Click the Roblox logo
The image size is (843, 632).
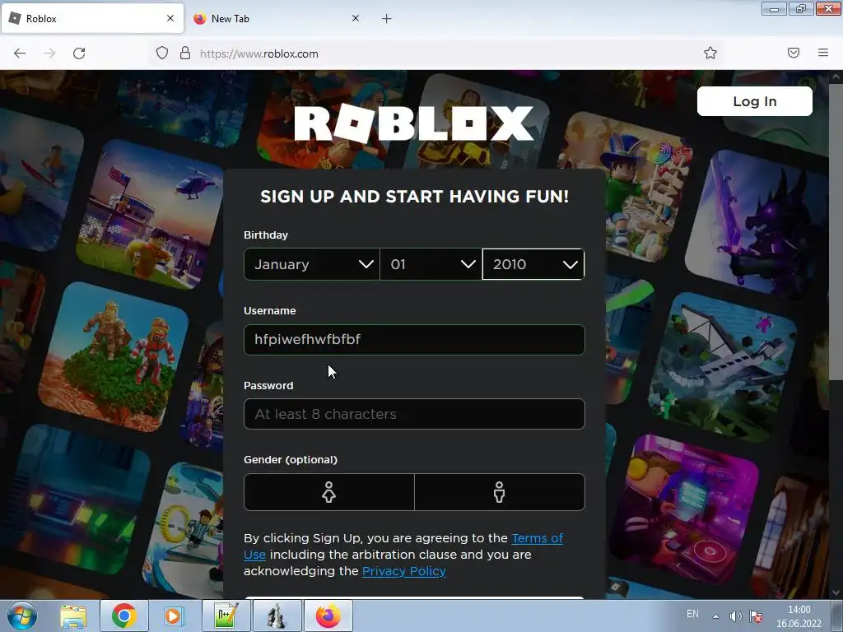[414, 123]
